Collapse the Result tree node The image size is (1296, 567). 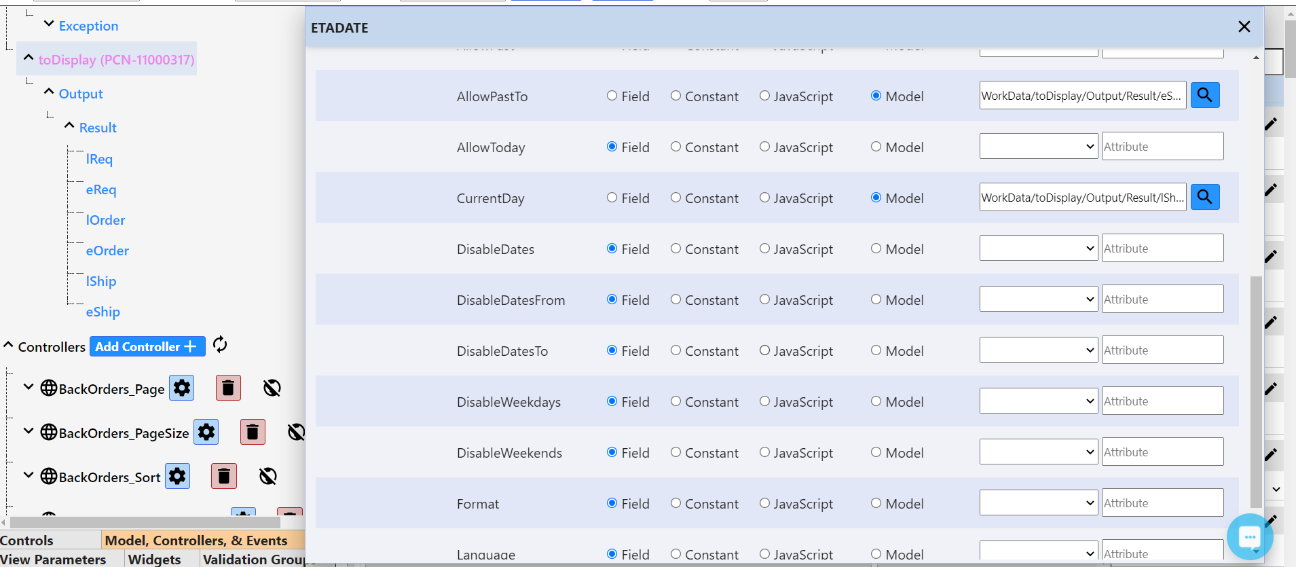[69, 126]
